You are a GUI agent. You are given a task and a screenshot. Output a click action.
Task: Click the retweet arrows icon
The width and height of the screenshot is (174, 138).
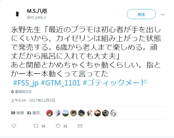[x=36, y=126]
